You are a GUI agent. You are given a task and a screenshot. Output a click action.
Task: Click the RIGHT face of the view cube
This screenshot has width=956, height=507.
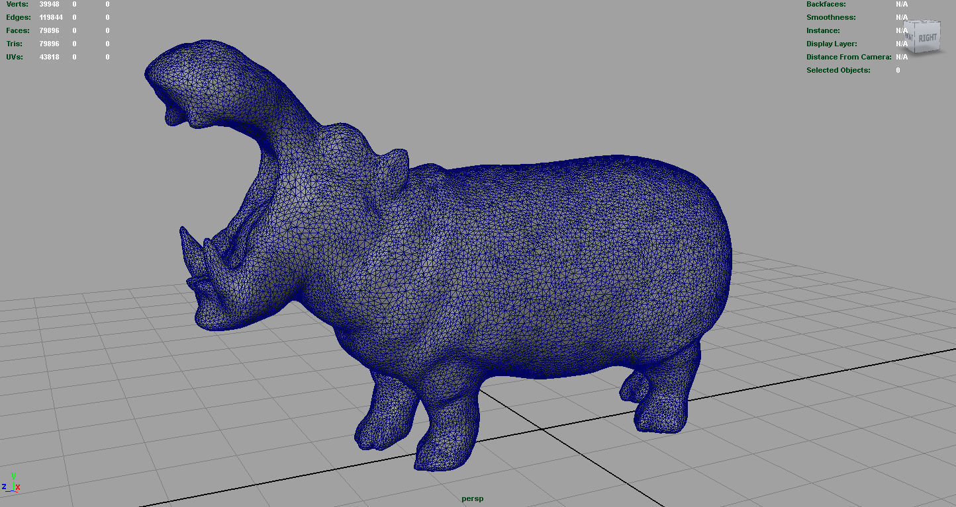(928, 38)
